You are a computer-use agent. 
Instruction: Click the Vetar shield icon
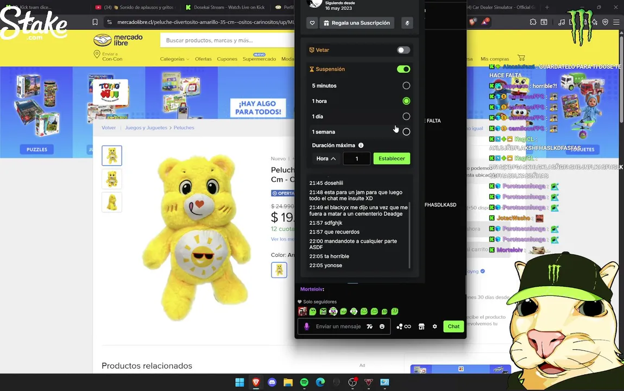coord(312,50)
